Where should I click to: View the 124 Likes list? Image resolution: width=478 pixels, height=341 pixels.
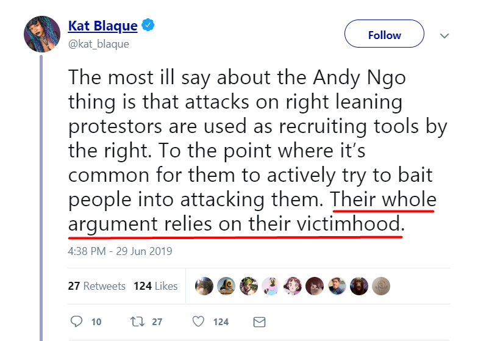(x=155, y=286)
